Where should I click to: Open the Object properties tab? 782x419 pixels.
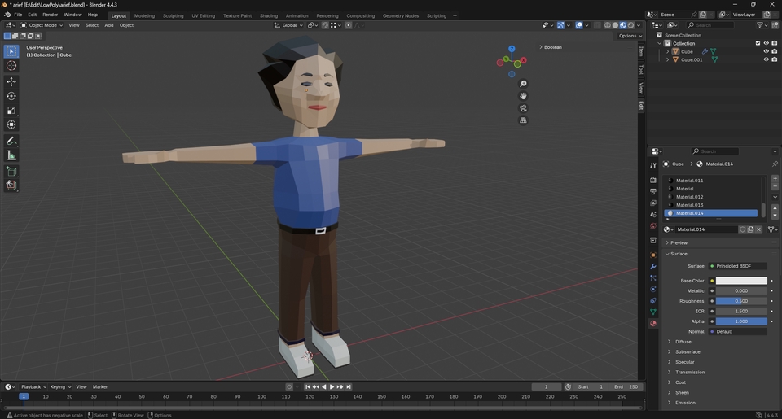pyautogui.click(x=652, y=255)
